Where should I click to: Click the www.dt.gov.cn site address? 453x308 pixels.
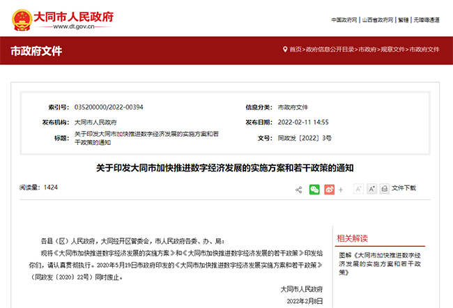pos(74,26)
